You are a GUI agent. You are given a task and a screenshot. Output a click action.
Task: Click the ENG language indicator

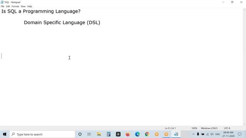pyautogui.click(x=218, y=134)
